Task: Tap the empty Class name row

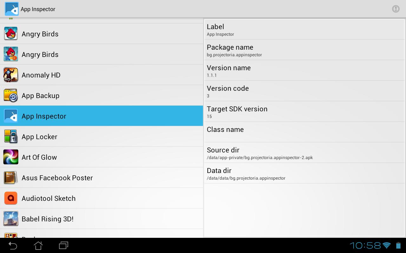Action: point(304,132)
